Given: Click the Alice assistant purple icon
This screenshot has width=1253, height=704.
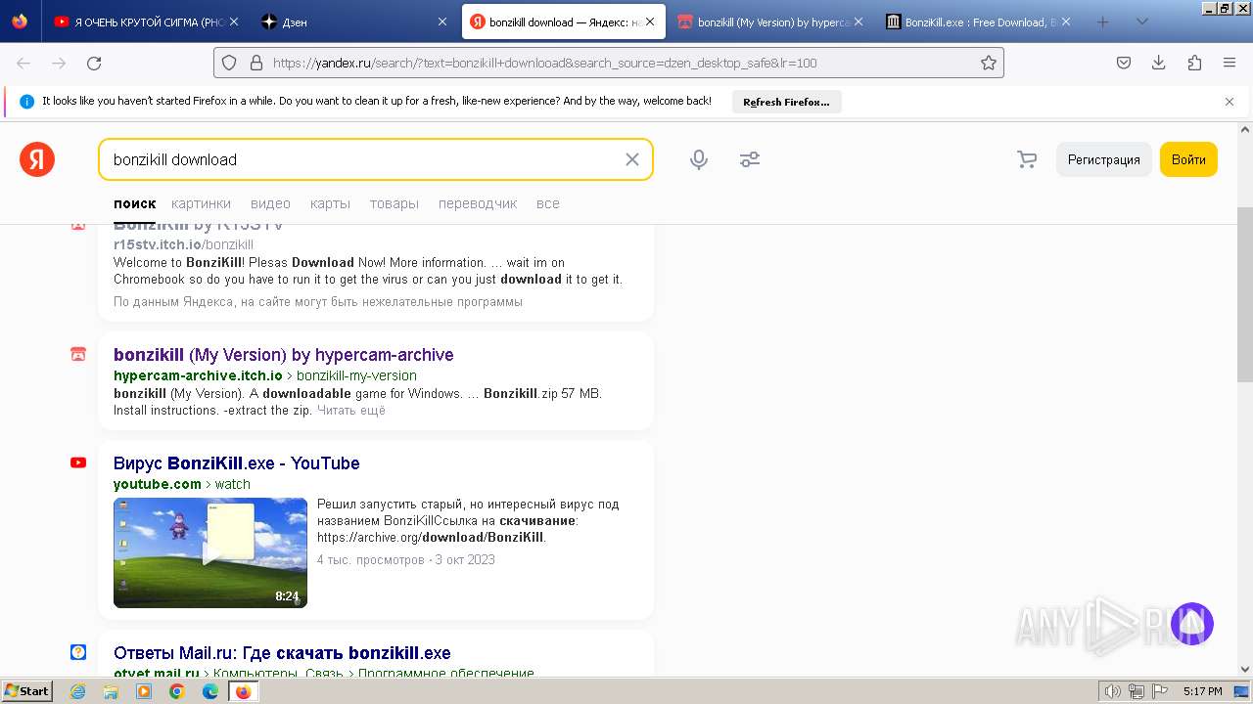Looking at the screenshot, I should tap(1192, 624).
